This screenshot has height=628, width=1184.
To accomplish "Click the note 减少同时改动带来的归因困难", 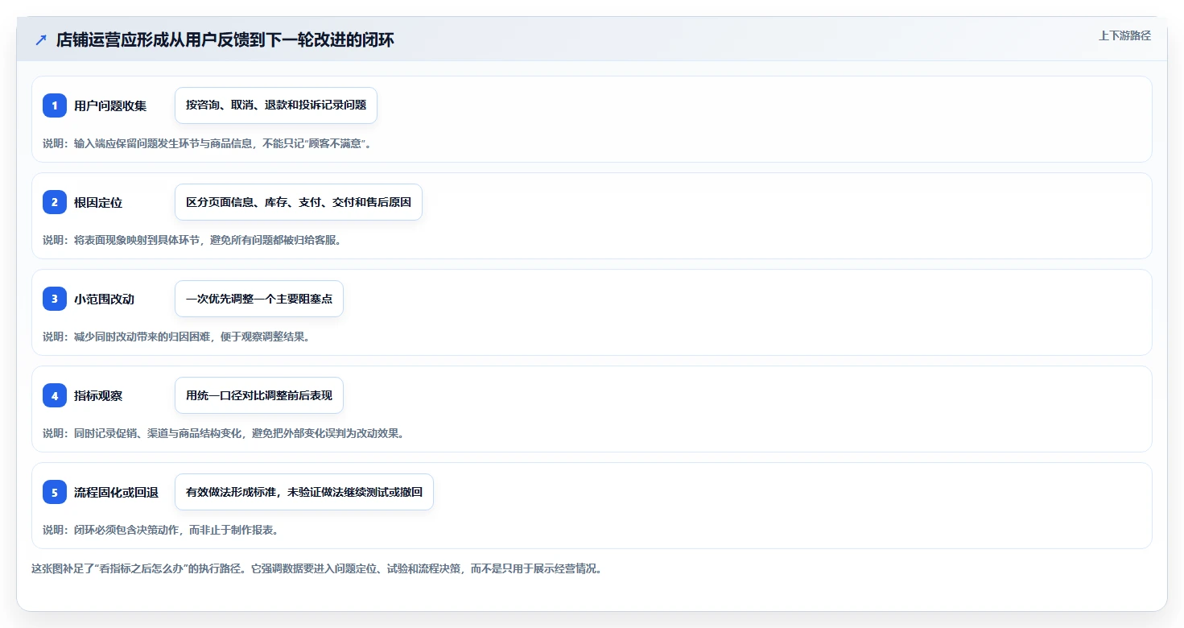I will point(176,337).
